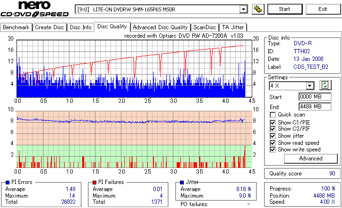The width and height of the screenshot is (342, 208).
Task: Click the Quality score value 90
Action: point(332,174)
